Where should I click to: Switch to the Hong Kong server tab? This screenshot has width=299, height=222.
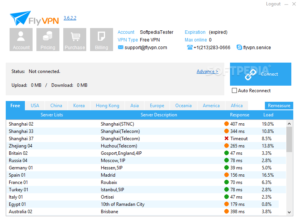[x=108, y=106]
